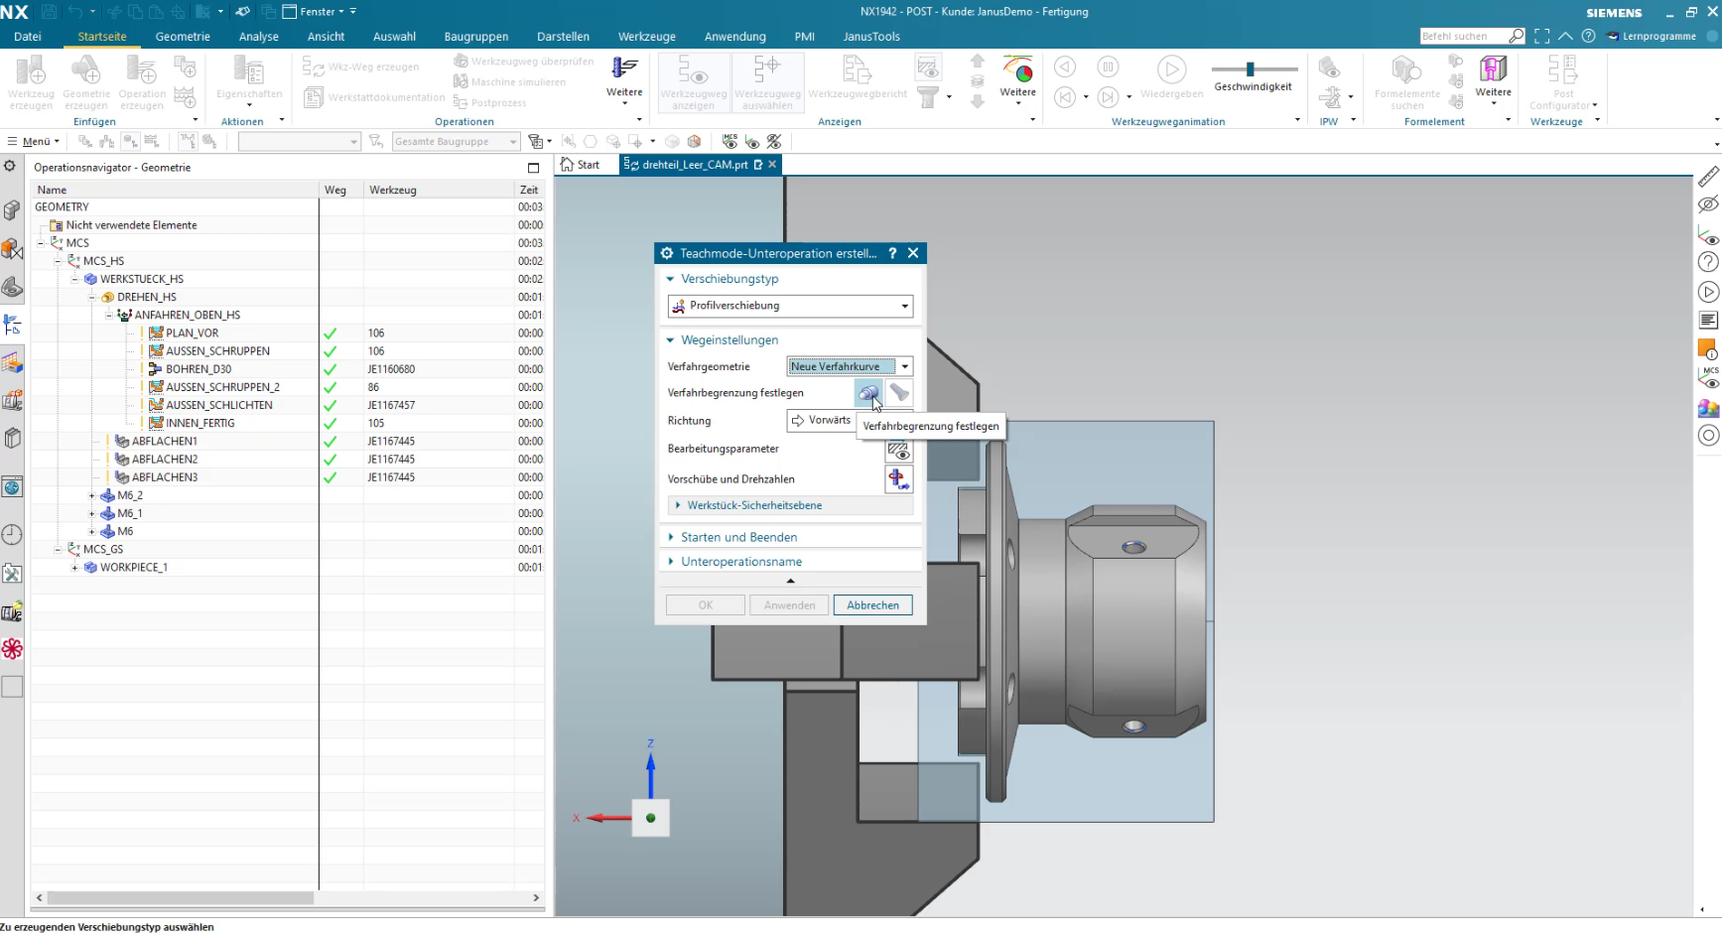
Task: Click the Verfahrbegrenzung festlegen icon
Action: [x=868, y=393]
